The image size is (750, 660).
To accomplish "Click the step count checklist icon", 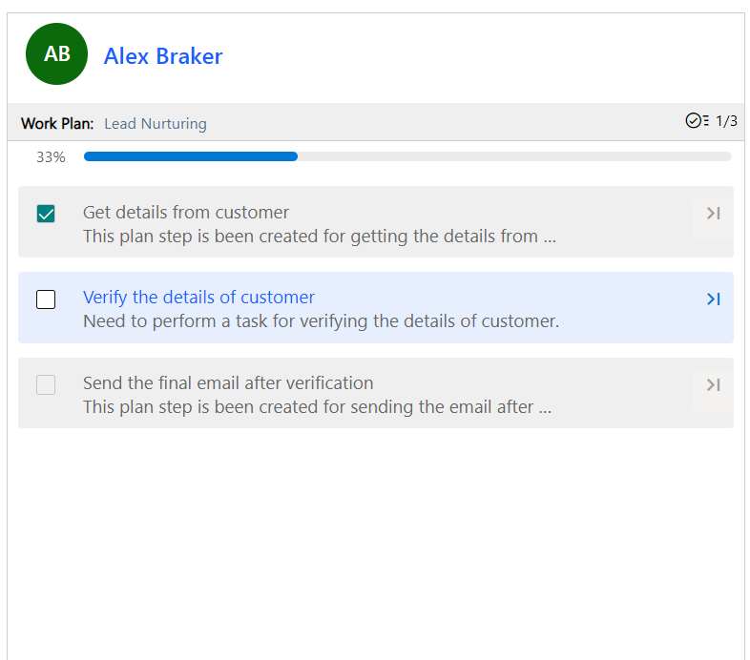I will point(697,121).
